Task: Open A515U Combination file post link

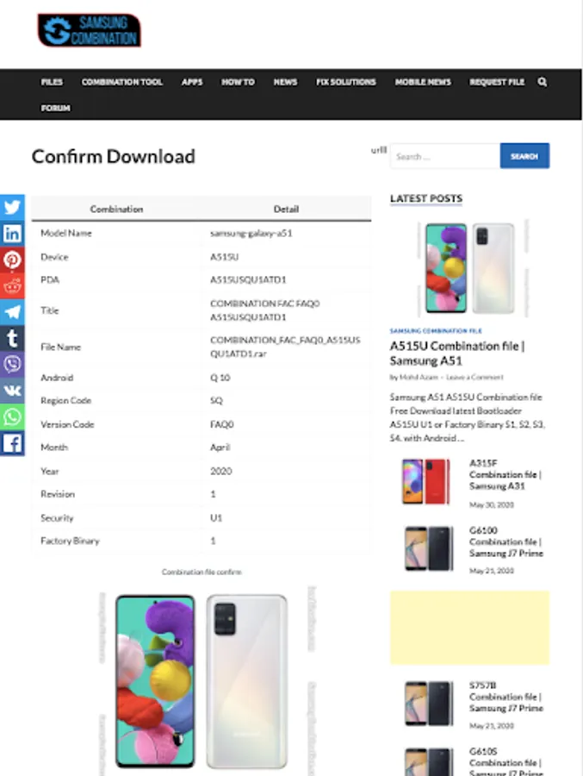Action: (x=457, y=353)
